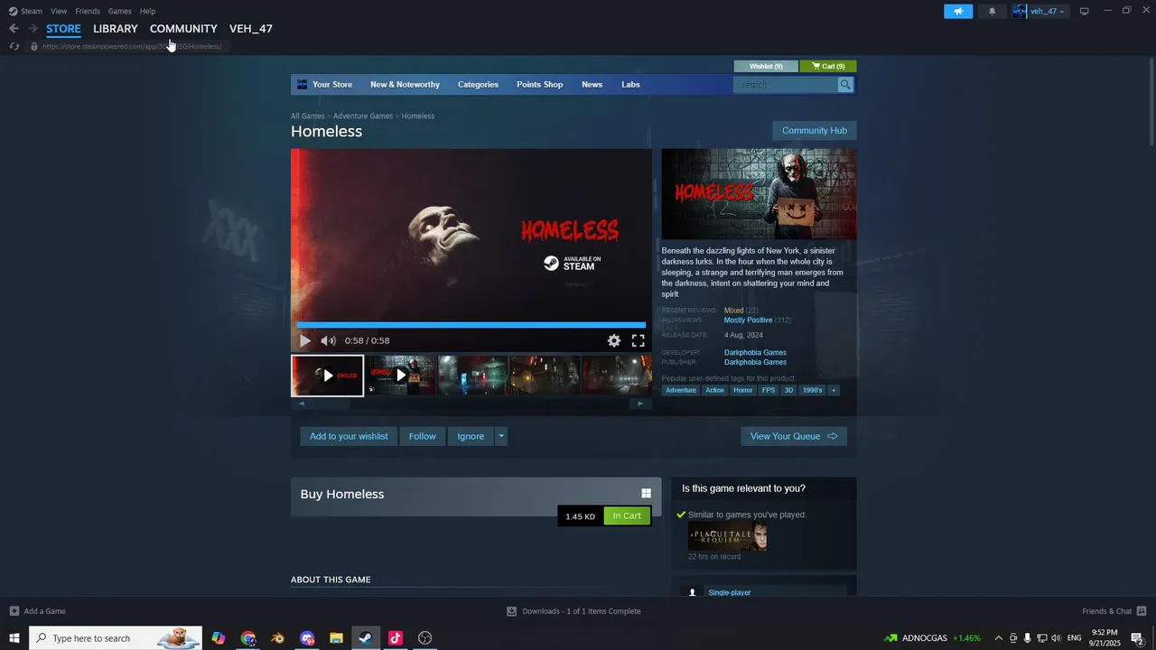The width and height of the screenshot is (1156, 650).
Task: Go forward with the right arrow
Action: coord(33,29)
